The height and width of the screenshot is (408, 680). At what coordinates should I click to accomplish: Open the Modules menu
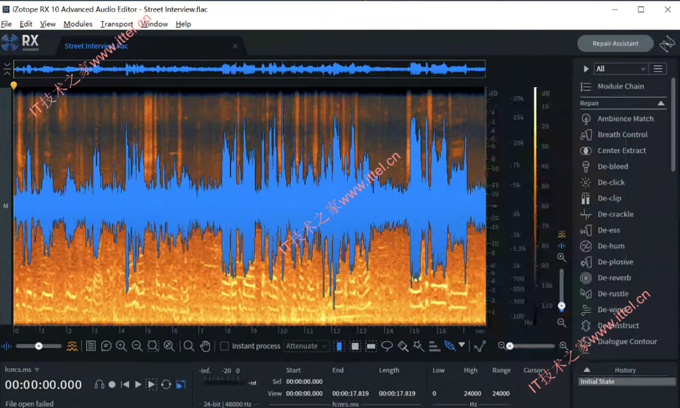[x=78, y=23]
